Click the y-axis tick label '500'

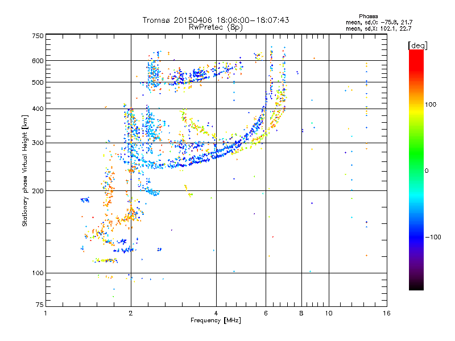(38, 82)
